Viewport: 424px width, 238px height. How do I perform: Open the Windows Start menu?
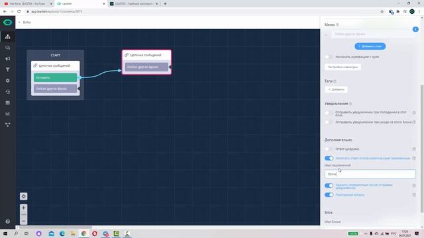coord(5,233)
